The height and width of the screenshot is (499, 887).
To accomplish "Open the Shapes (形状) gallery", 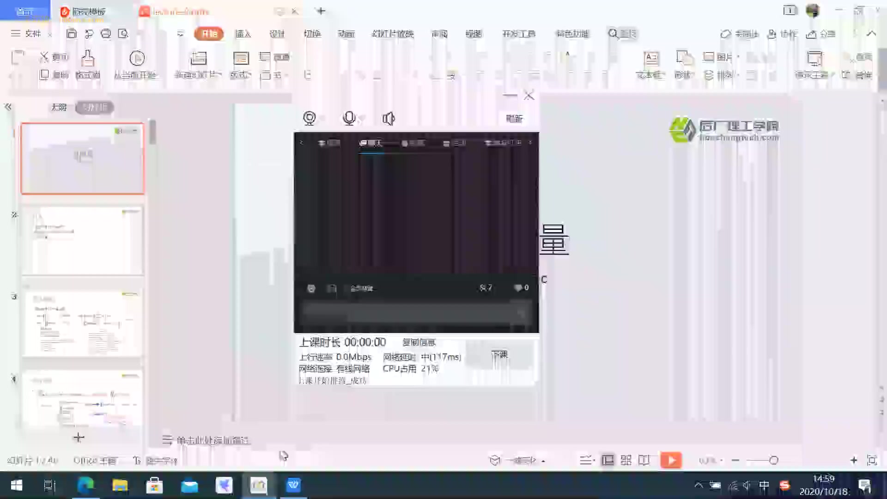I will [x=684, y=65].
